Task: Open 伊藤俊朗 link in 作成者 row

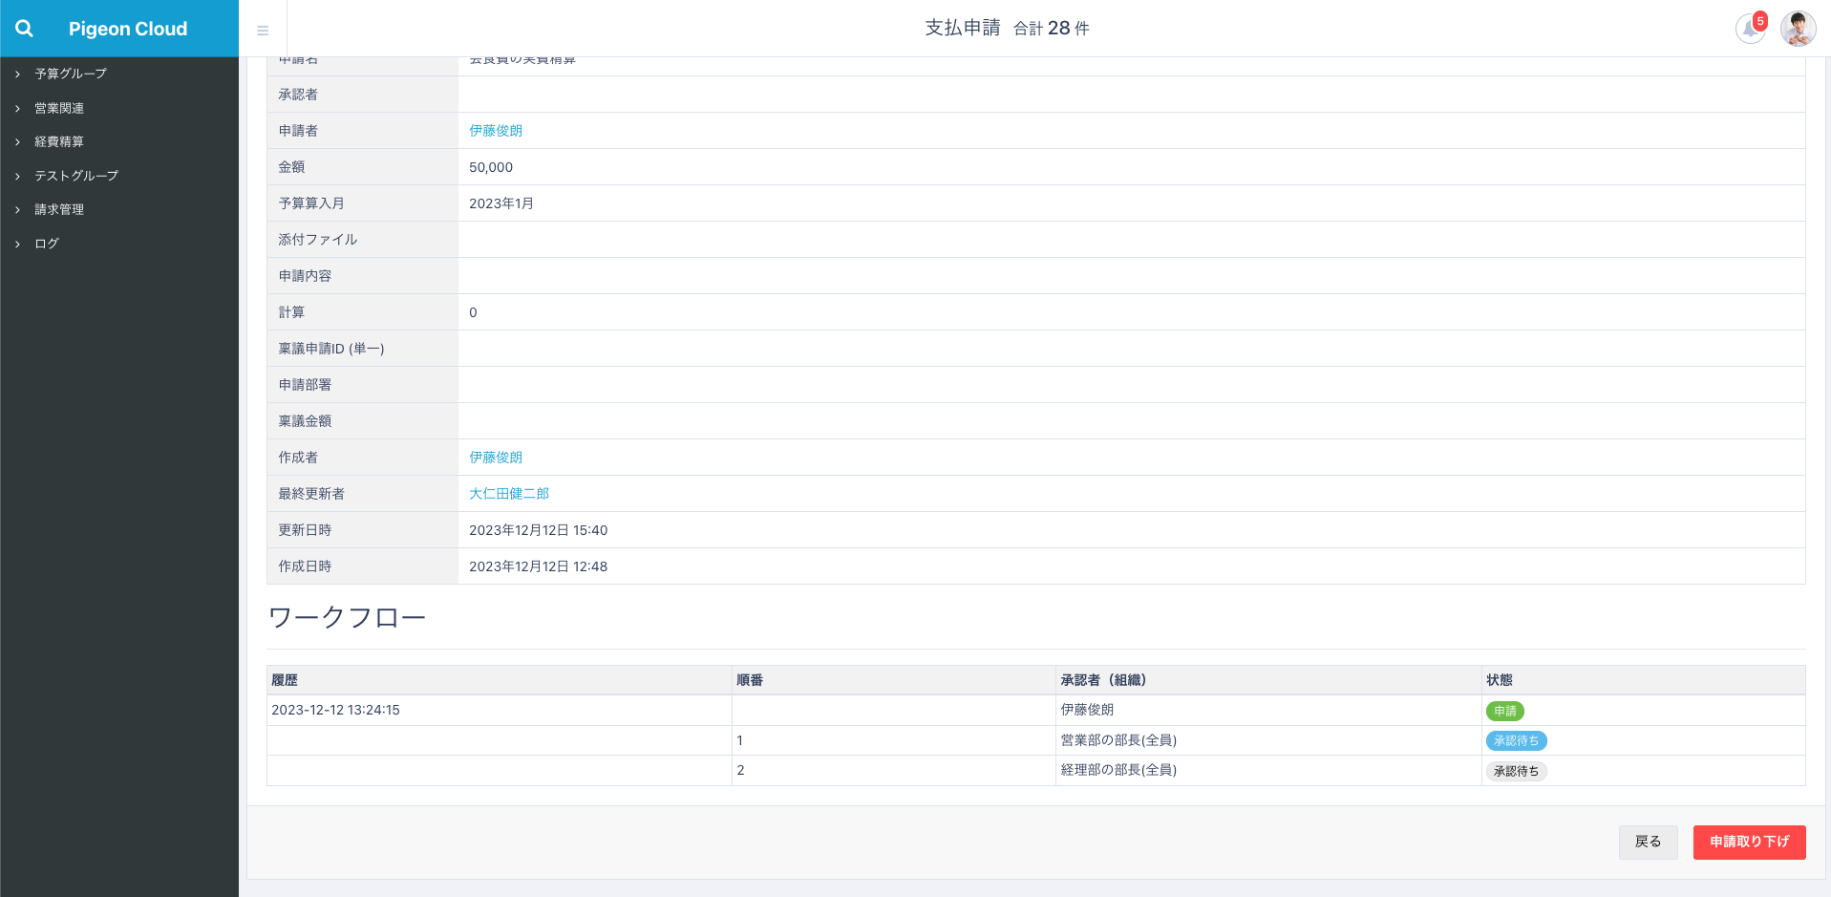Action: coord(496,458)
